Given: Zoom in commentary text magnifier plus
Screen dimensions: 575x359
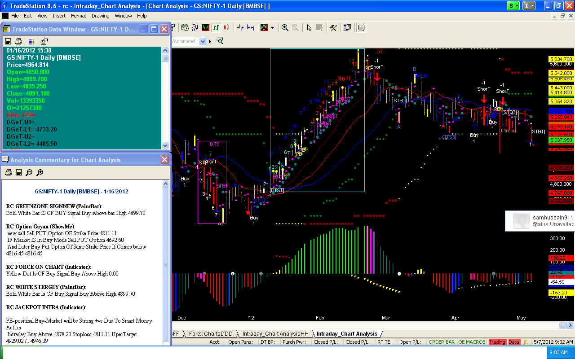Looking at the screenshot, I should click(x=40, y=172).
